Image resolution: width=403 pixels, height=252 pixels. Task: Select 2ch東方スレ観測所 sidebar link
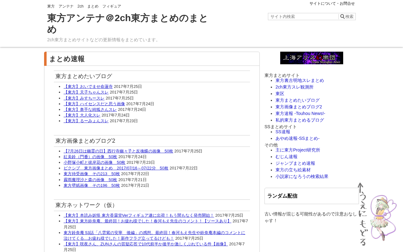point(294,87)
